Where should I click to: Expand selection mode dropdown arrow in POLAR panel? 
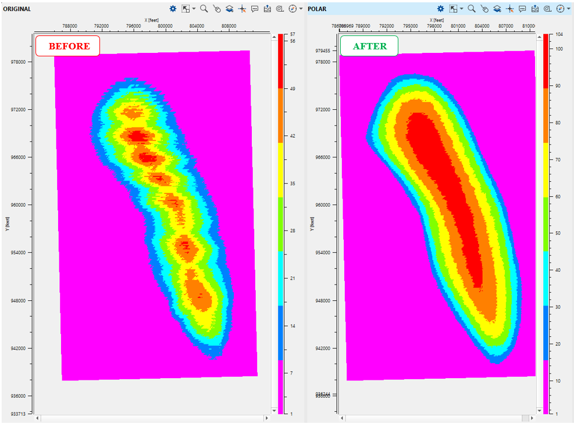[461, 9]
